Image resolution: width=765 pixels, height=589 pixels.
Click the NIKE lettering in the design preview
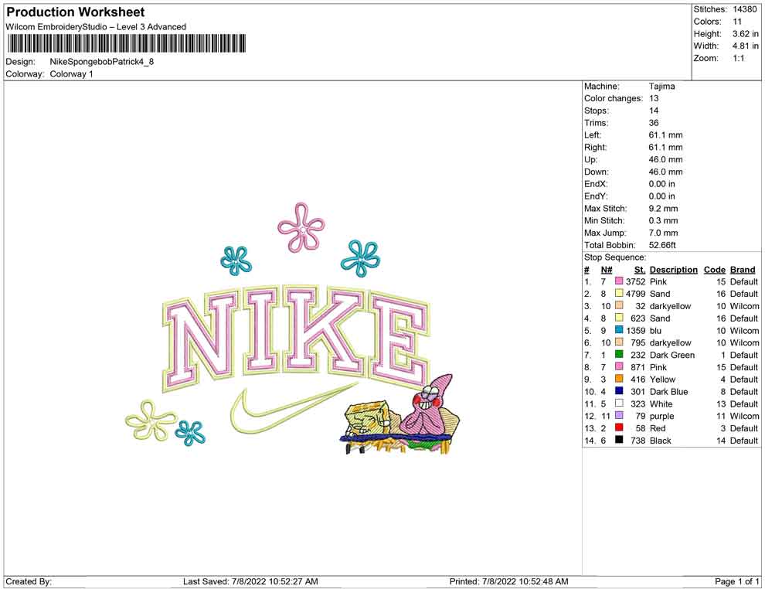pyautogui.click(x=296, y=337)
